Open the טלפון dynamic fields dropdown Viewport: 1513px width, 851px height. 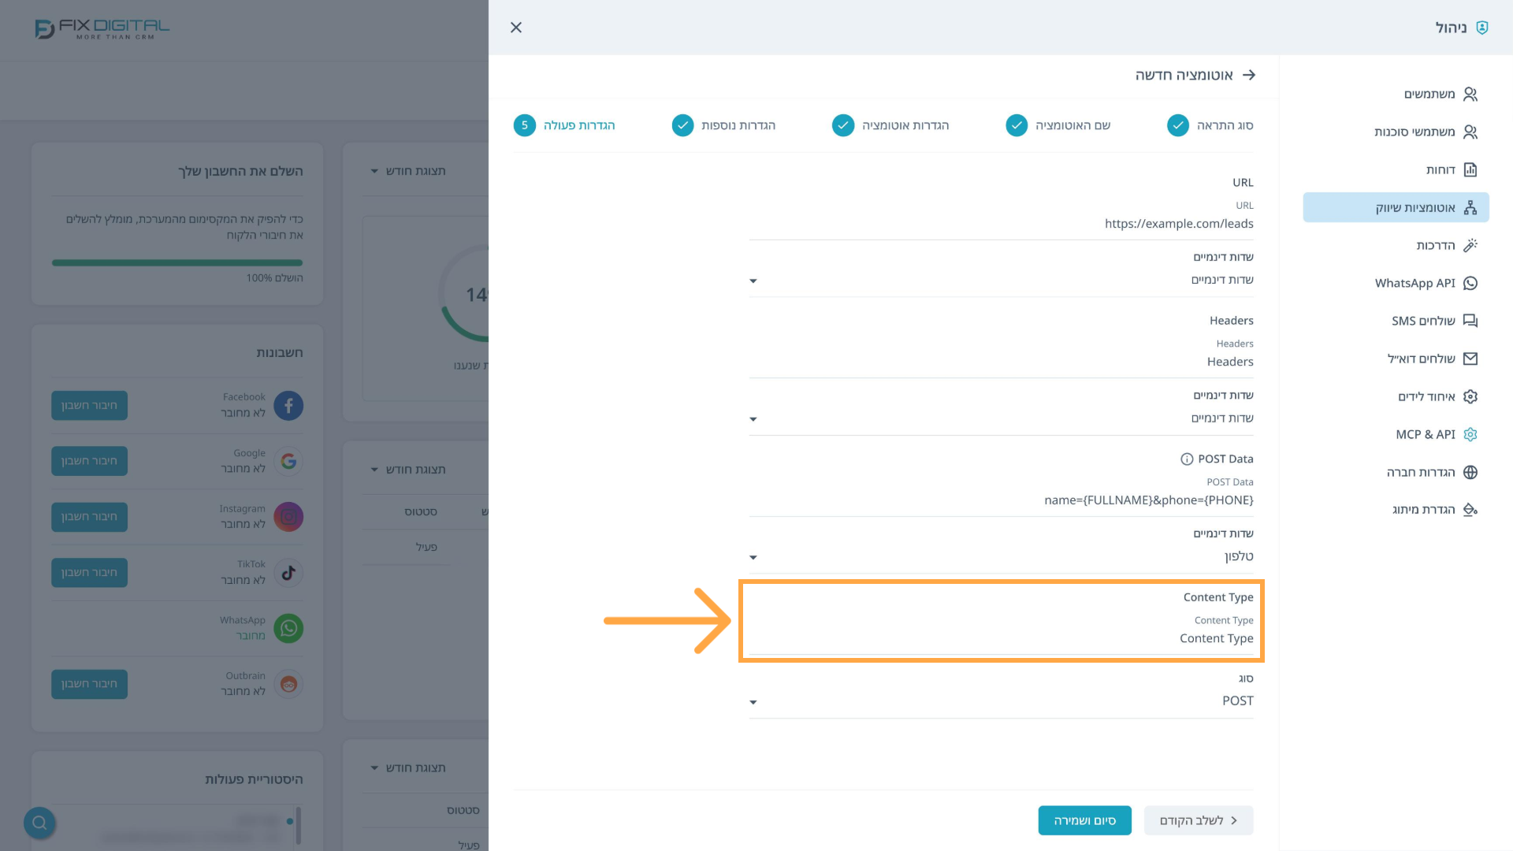pyautogui.click(x=1001, y=556)
